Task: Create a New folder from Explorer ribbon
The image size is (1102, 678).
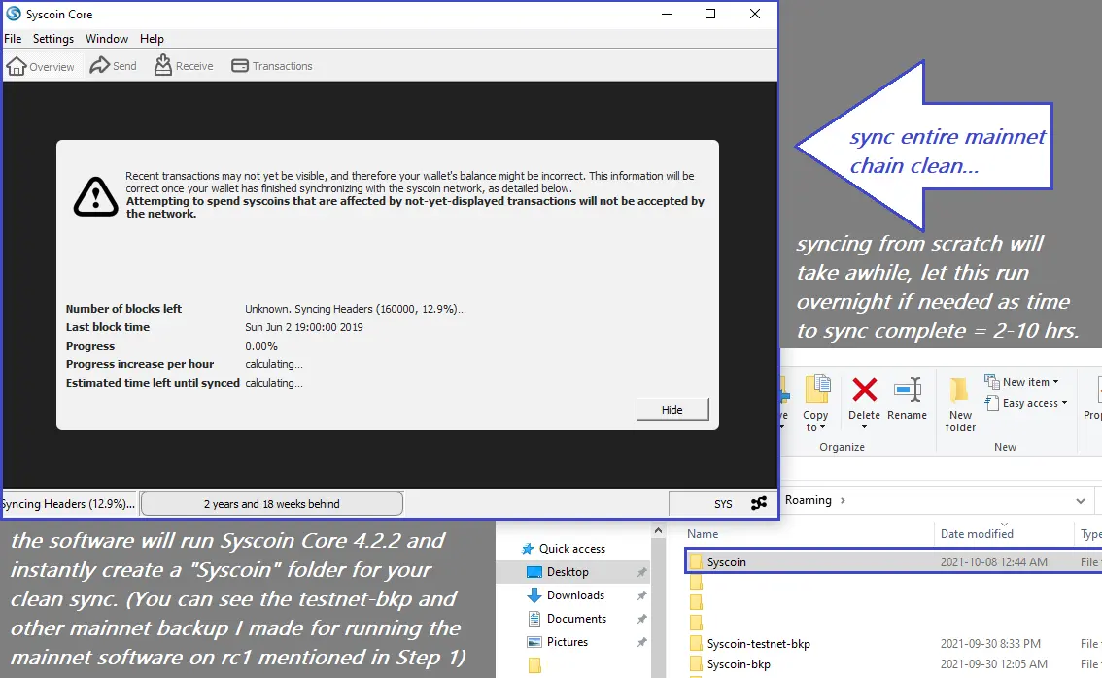Action: (960, 405)
